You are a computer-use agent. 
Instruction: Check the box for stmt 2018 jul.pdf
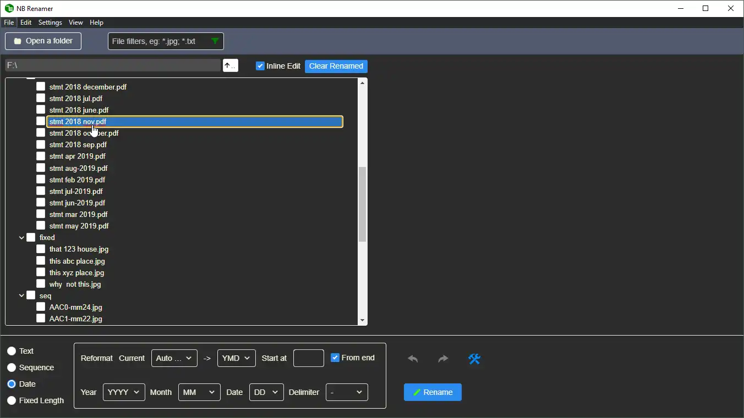click(41, 98)
